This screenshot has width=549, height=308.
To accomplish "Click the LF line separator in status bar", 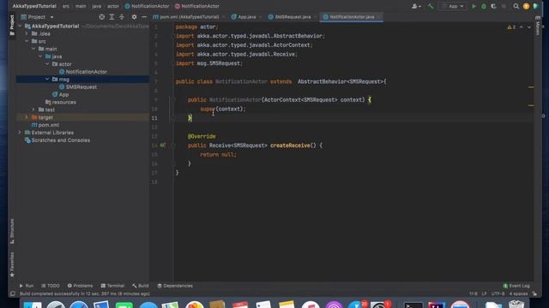I will (484, 293).
